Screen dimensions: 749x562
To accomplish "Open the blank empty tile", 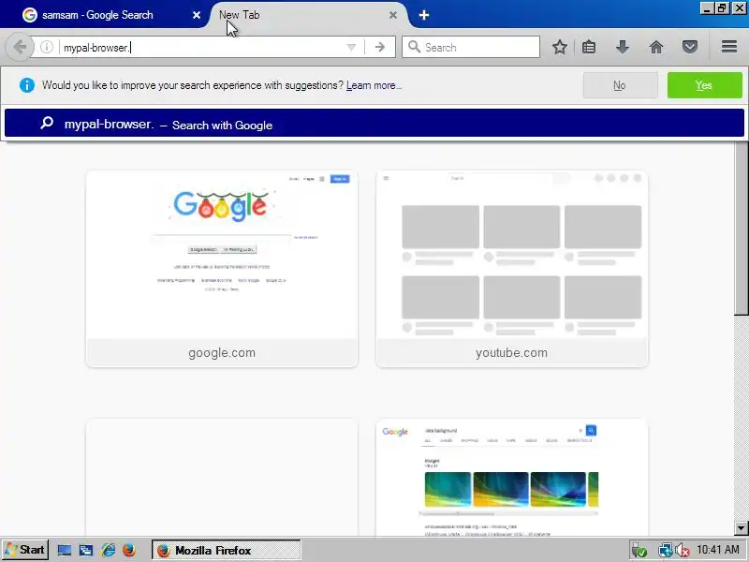I will pyautogui.click(x=222, y=478).
